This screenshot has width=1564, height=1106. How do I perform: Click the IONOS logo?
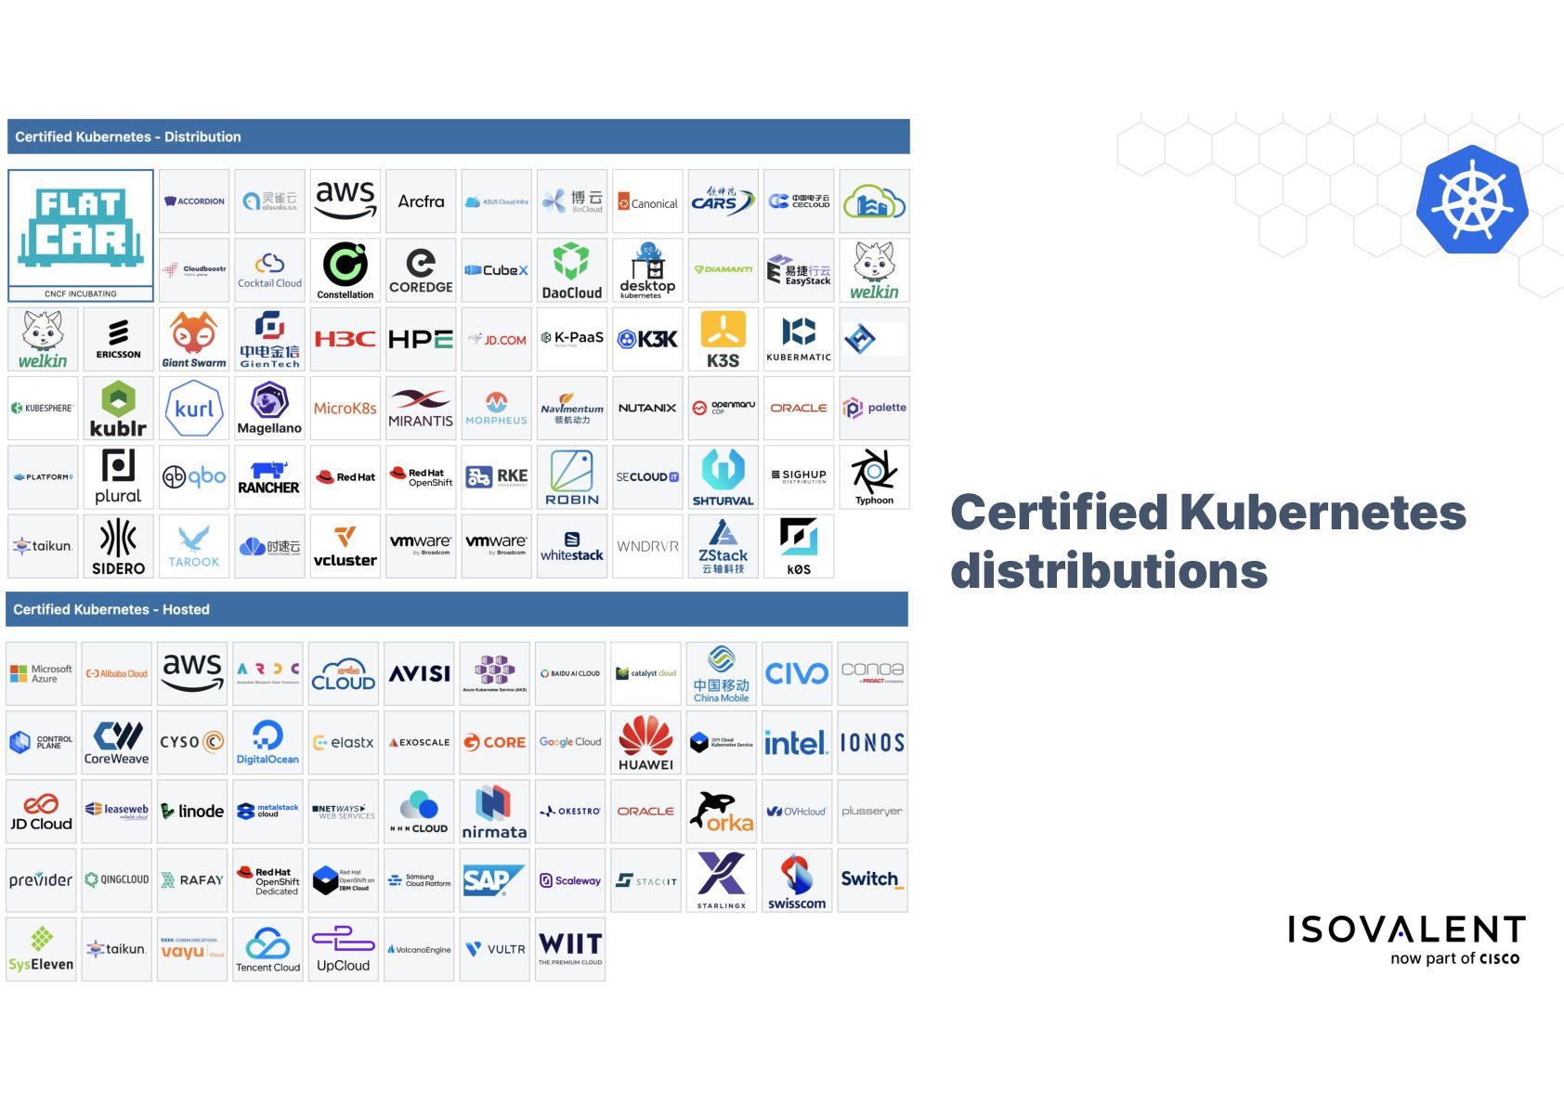(x=872, y=743)
